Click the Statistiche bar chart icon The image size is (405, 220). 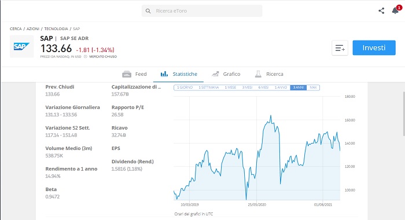tap(164, 74)
